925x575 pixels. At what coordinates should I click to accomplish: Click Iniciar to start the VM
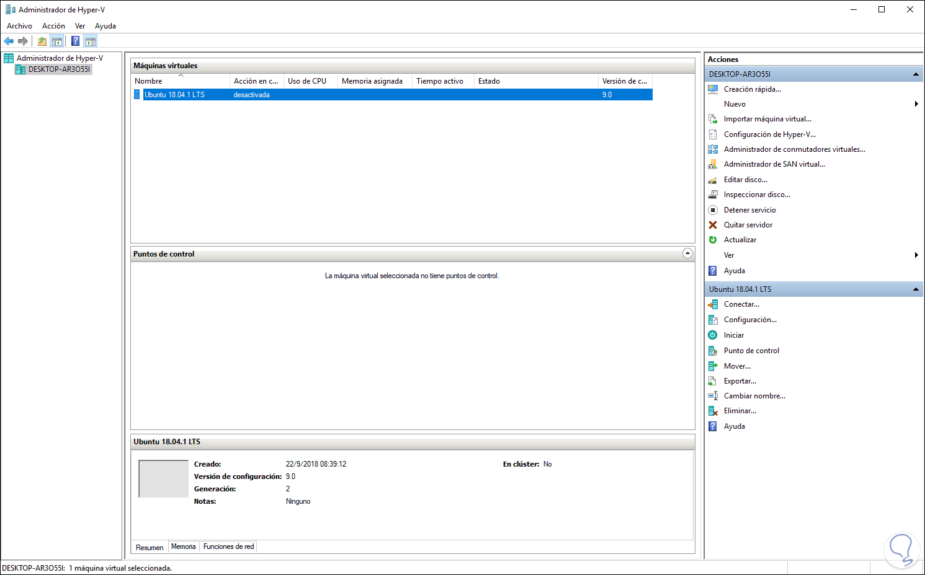[734, 335]
